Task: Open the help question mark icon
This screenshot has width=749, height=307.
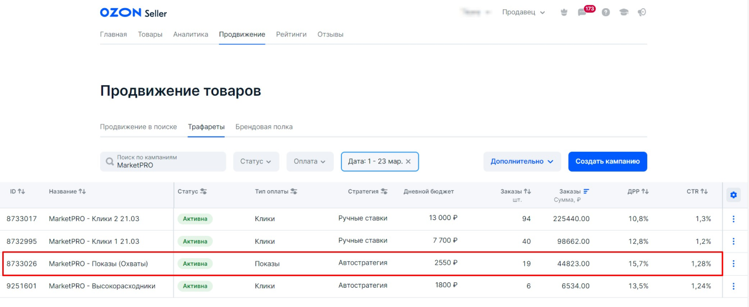Action: (x=606, y=12)
